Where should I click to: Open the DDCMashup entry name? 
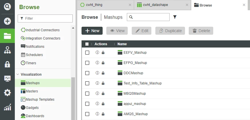click(133, 73)
